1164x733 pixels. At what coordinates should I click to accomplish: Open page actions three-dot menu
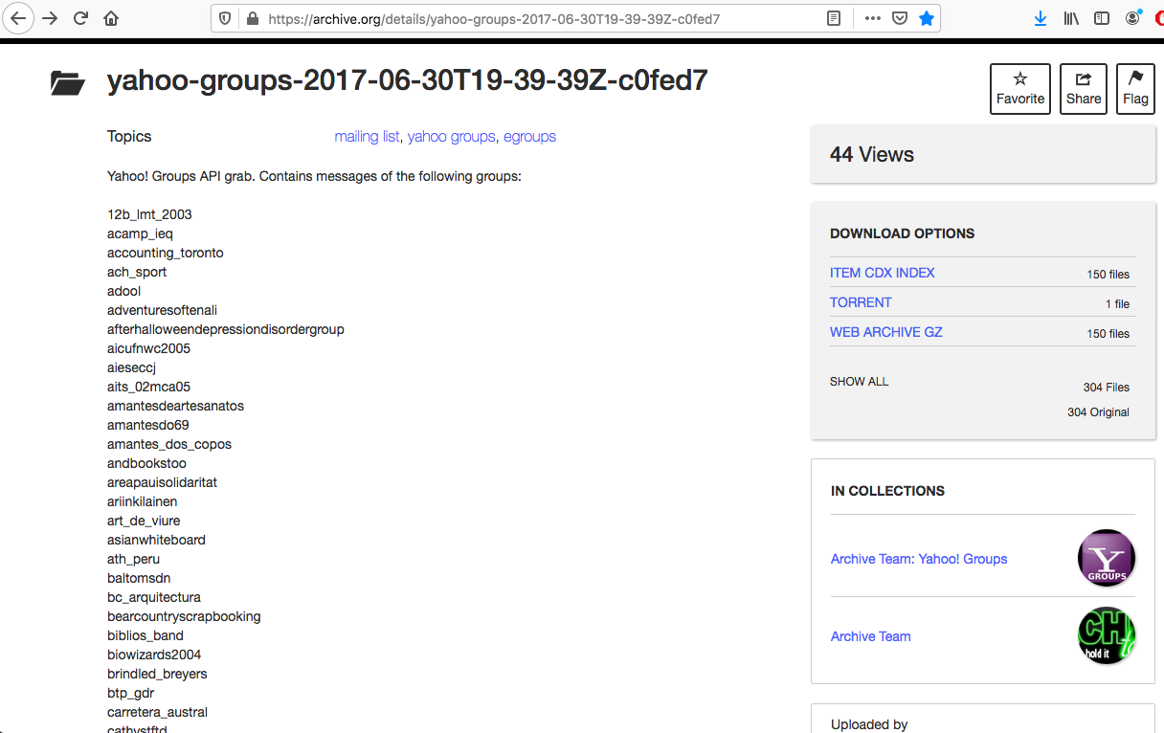tap(873, 18)
